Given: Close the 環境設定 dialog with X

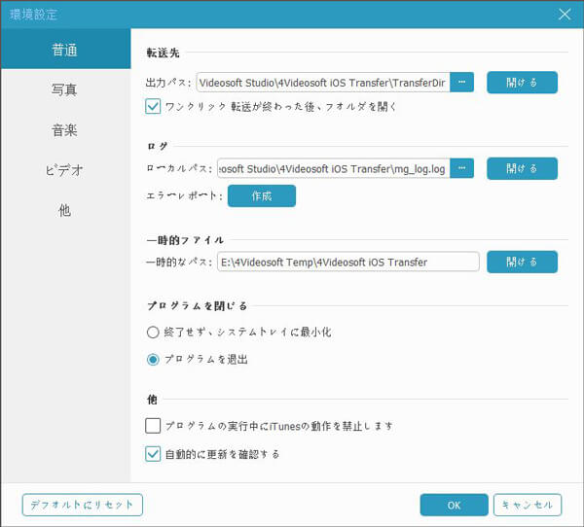Looking at the screenshot, I should point(565,15).
